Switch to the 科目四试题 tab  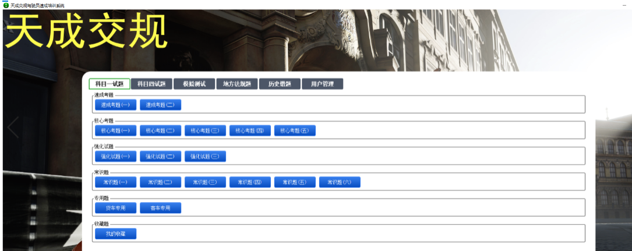[x=151, y=84]
